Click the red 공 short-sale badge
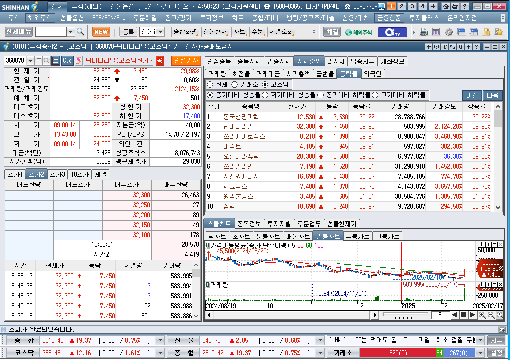510x360 pixels. pos(160,61)
